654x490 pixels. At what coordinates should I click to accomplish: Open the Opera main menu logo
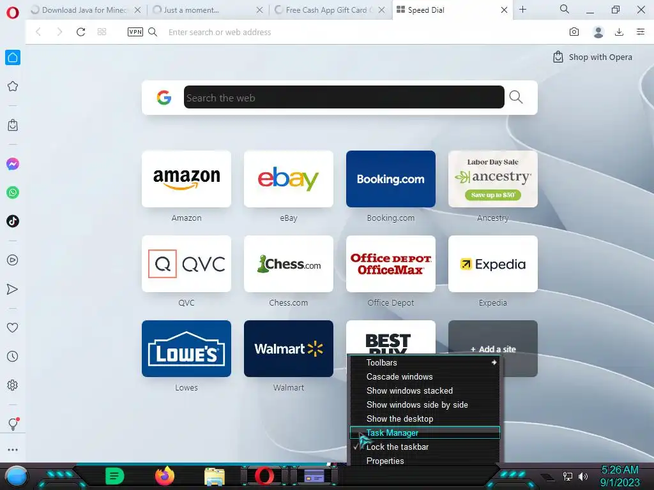tap(13, 13)
